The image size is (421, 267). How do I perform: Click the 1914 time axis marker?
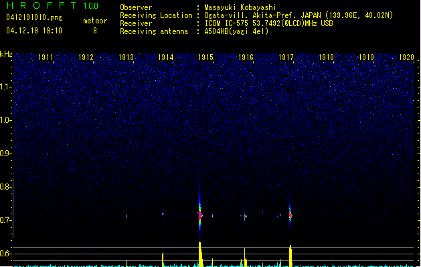tap(166, 57)
